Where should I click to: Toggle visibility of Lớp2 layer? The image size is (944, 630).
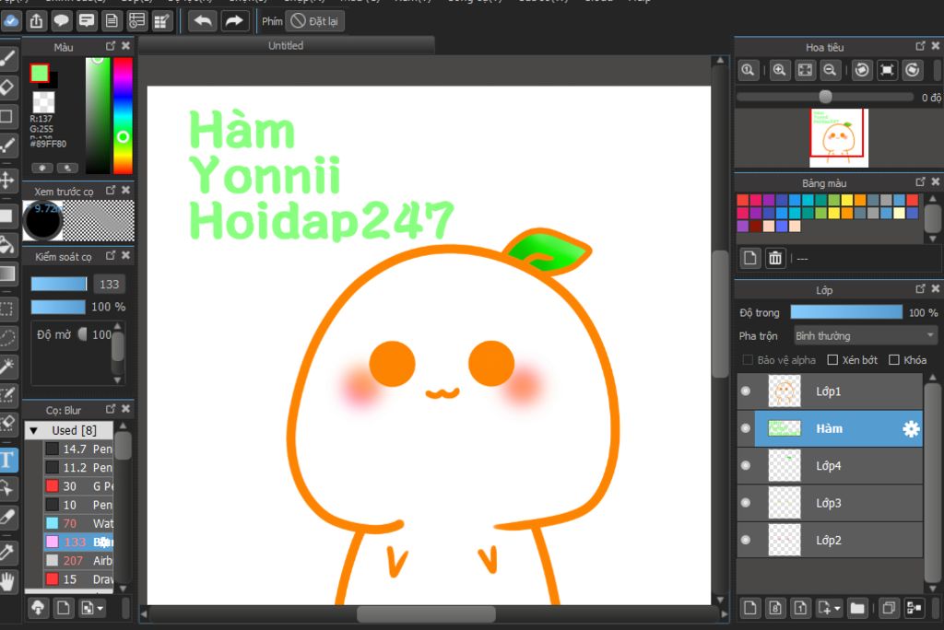point(745,541)
